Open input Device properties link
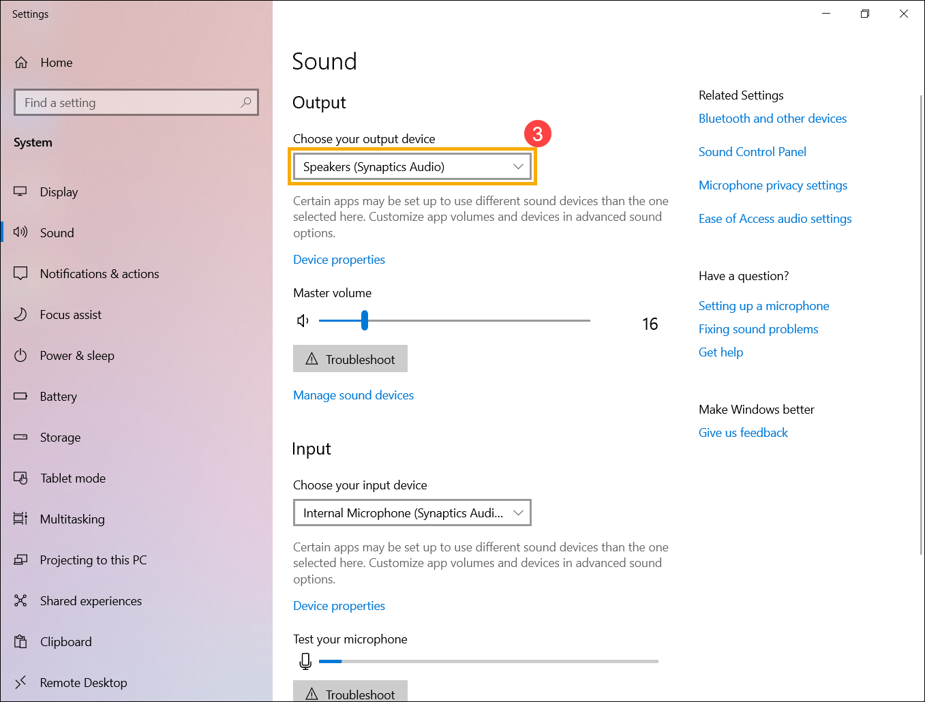 (339, 606)
